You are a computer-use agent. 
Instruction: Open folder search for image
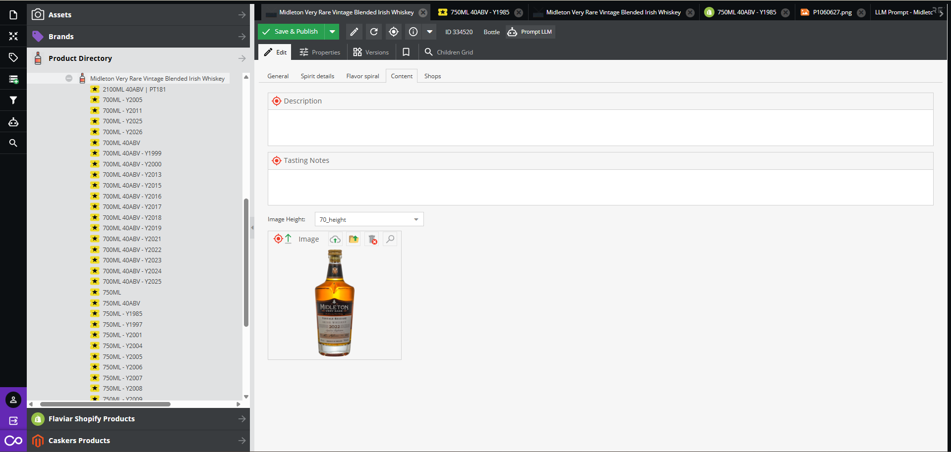click(x=354, y=239)
